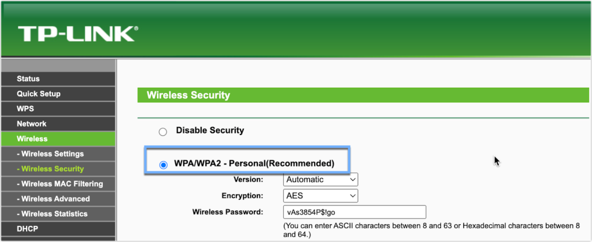Click the Wireless Password input field
This screenshot has width=592, height=242.
pos(354,212)
